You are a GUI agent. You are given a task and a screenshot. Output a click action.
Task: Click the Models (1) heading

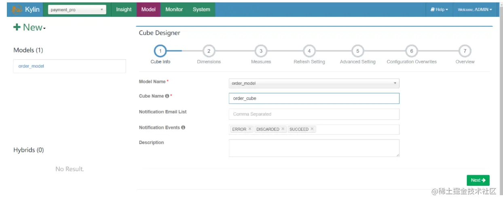click(28, 50)
